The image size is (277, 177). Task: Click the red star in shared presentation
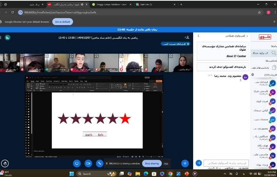coord(125,119)
